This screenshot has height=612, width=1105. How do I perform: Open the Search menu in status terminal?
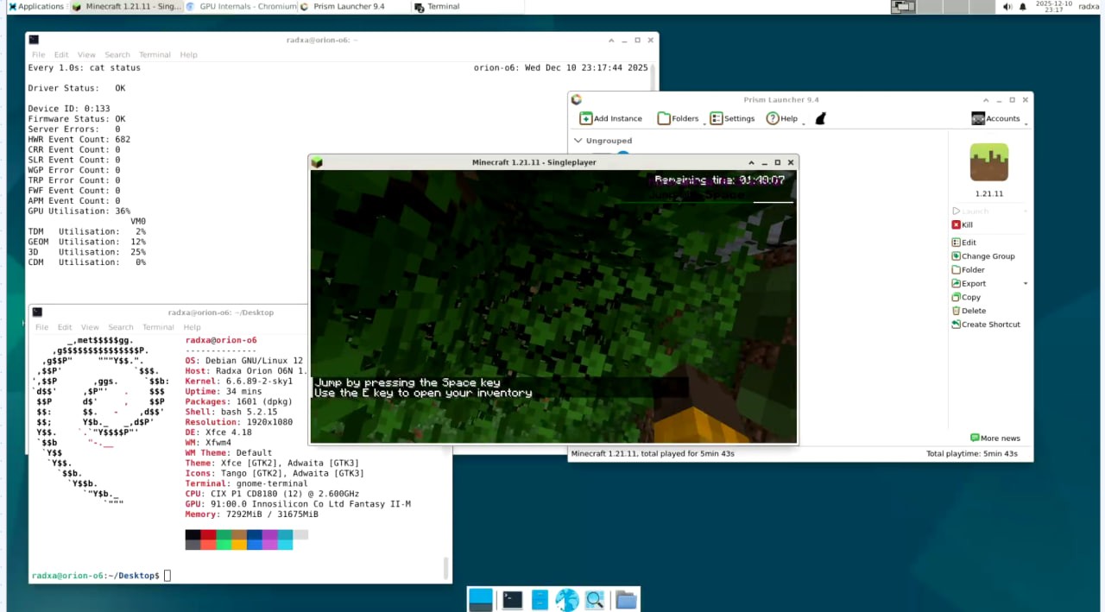click(117, 54)
